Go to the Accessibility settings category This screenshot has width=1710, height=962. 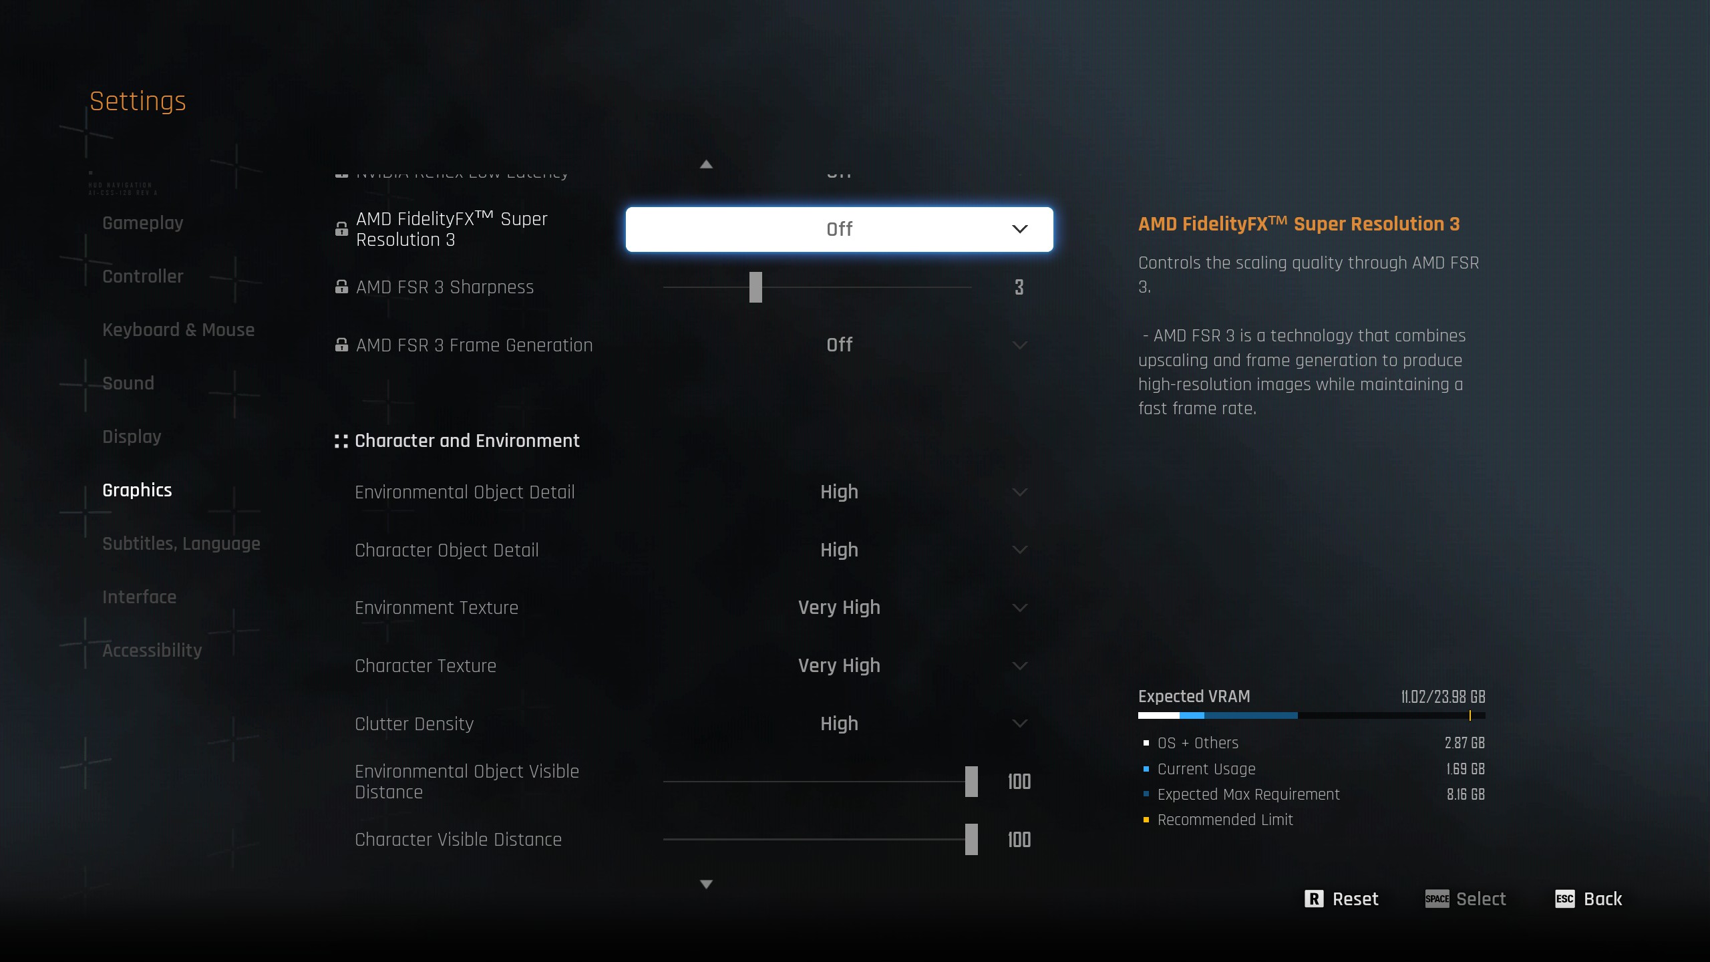152,651
